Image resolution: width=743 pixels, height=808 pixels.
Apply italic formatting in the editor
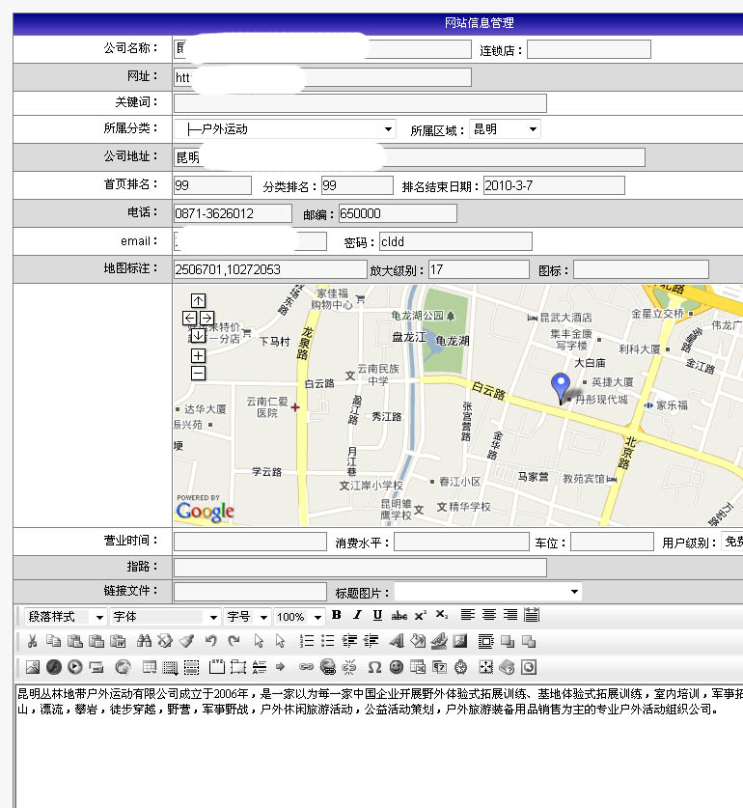pyautogui.click(x=357, y=615)
